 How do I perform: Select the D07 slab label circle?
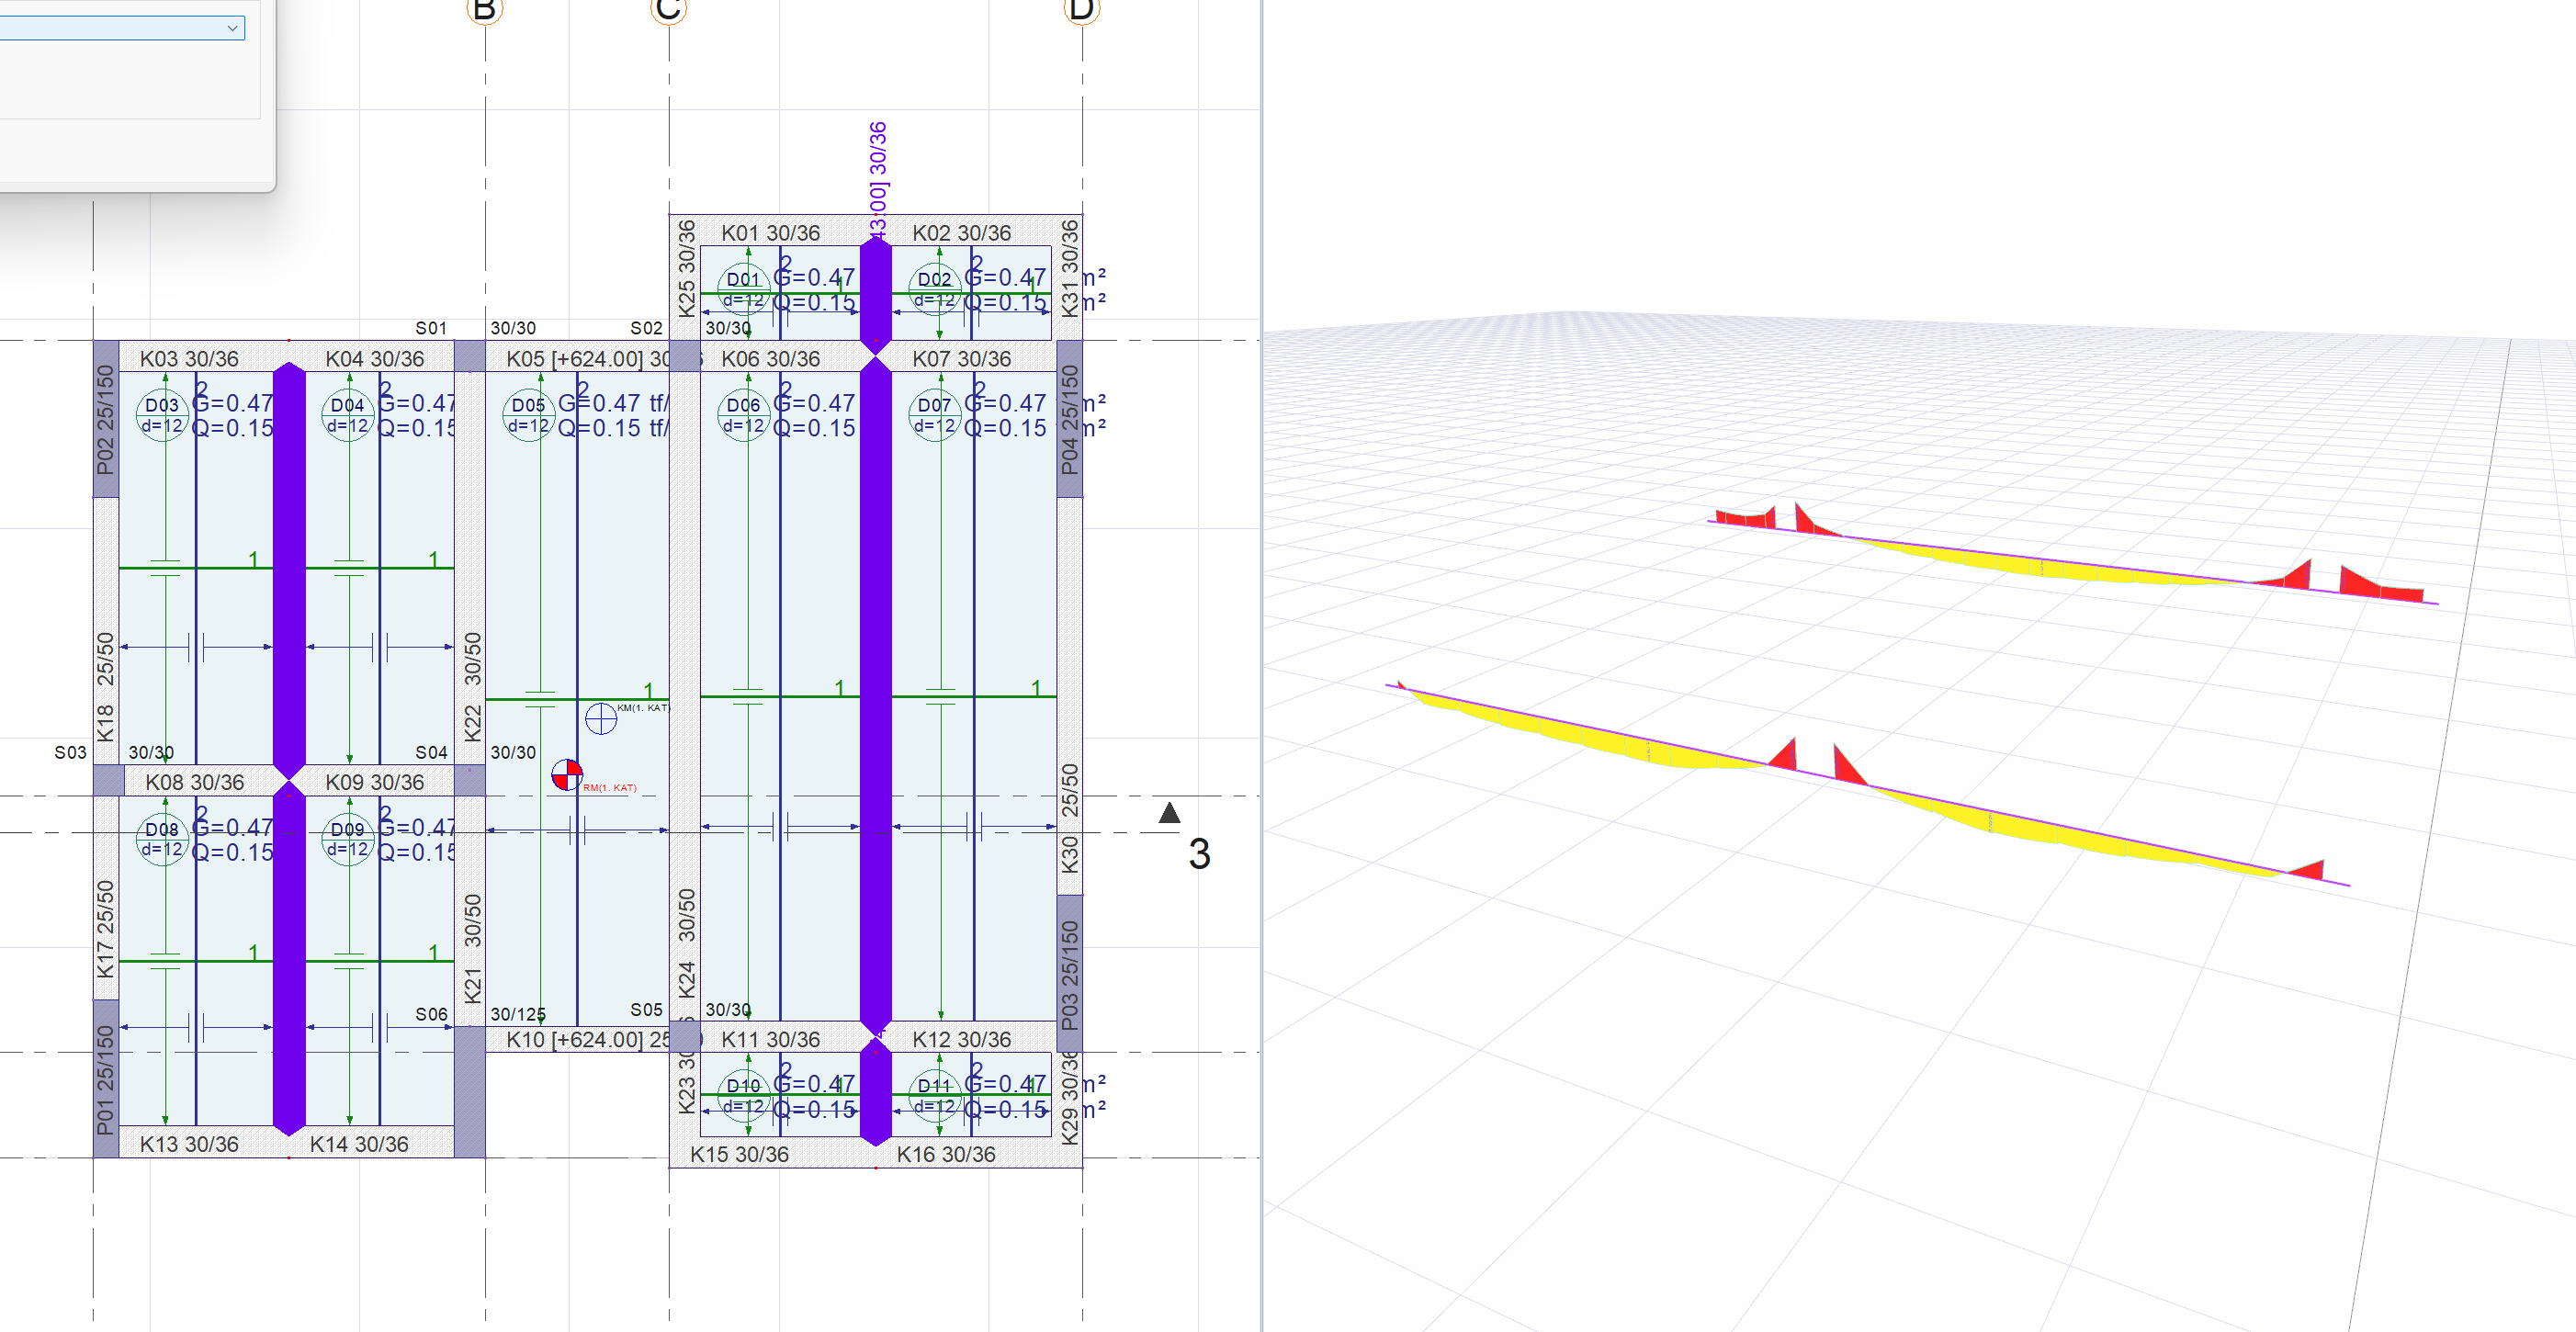point(934,414)
